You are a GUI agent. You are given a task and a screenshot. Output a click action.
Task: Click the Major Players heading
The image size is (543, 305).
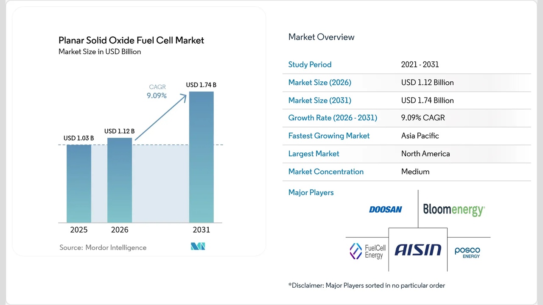pyautogui.click(x=311, y=192)
